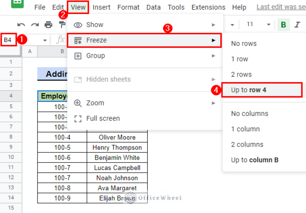Image resolution: width=306 pixels, height=213 pixels.
Task: Click the B4 cell reference box
Action: [8, 40]
